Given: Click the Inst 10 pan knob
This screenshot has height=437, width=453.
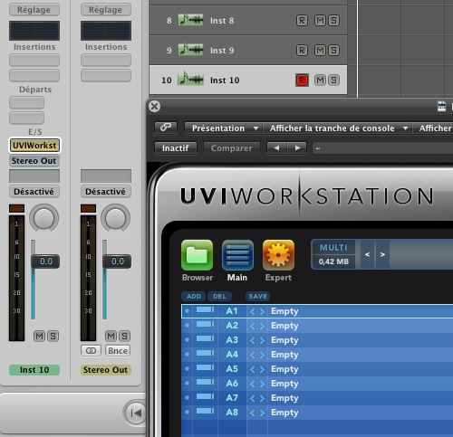Looking at the screenshot, I should point(43,218).
